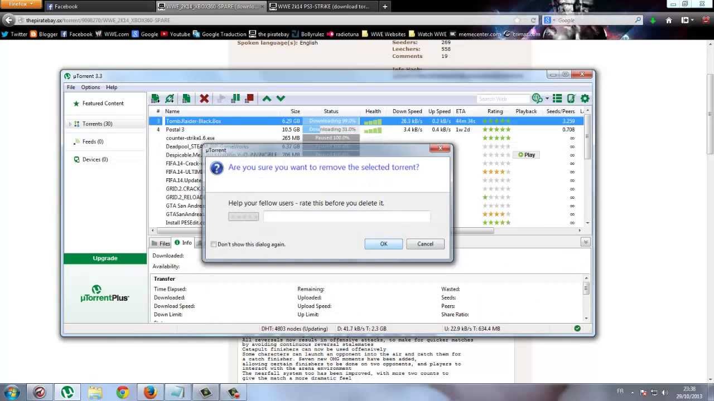Open the Twitter bookmark
The height and width of the screenshot is (401, 714).
point(15,34)
